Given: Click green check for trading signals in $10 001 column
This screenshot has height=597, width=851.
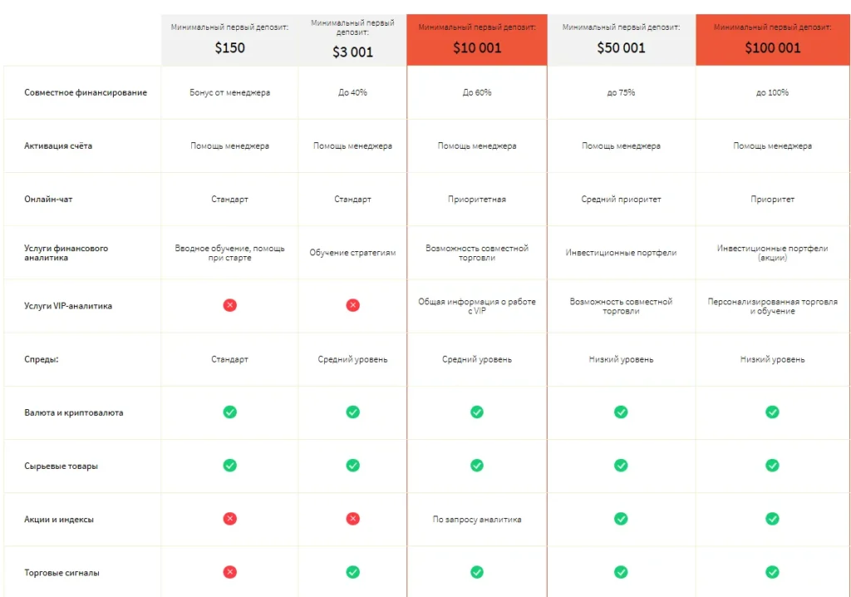Looking at the screenshot, I should (x=477, y=572).
